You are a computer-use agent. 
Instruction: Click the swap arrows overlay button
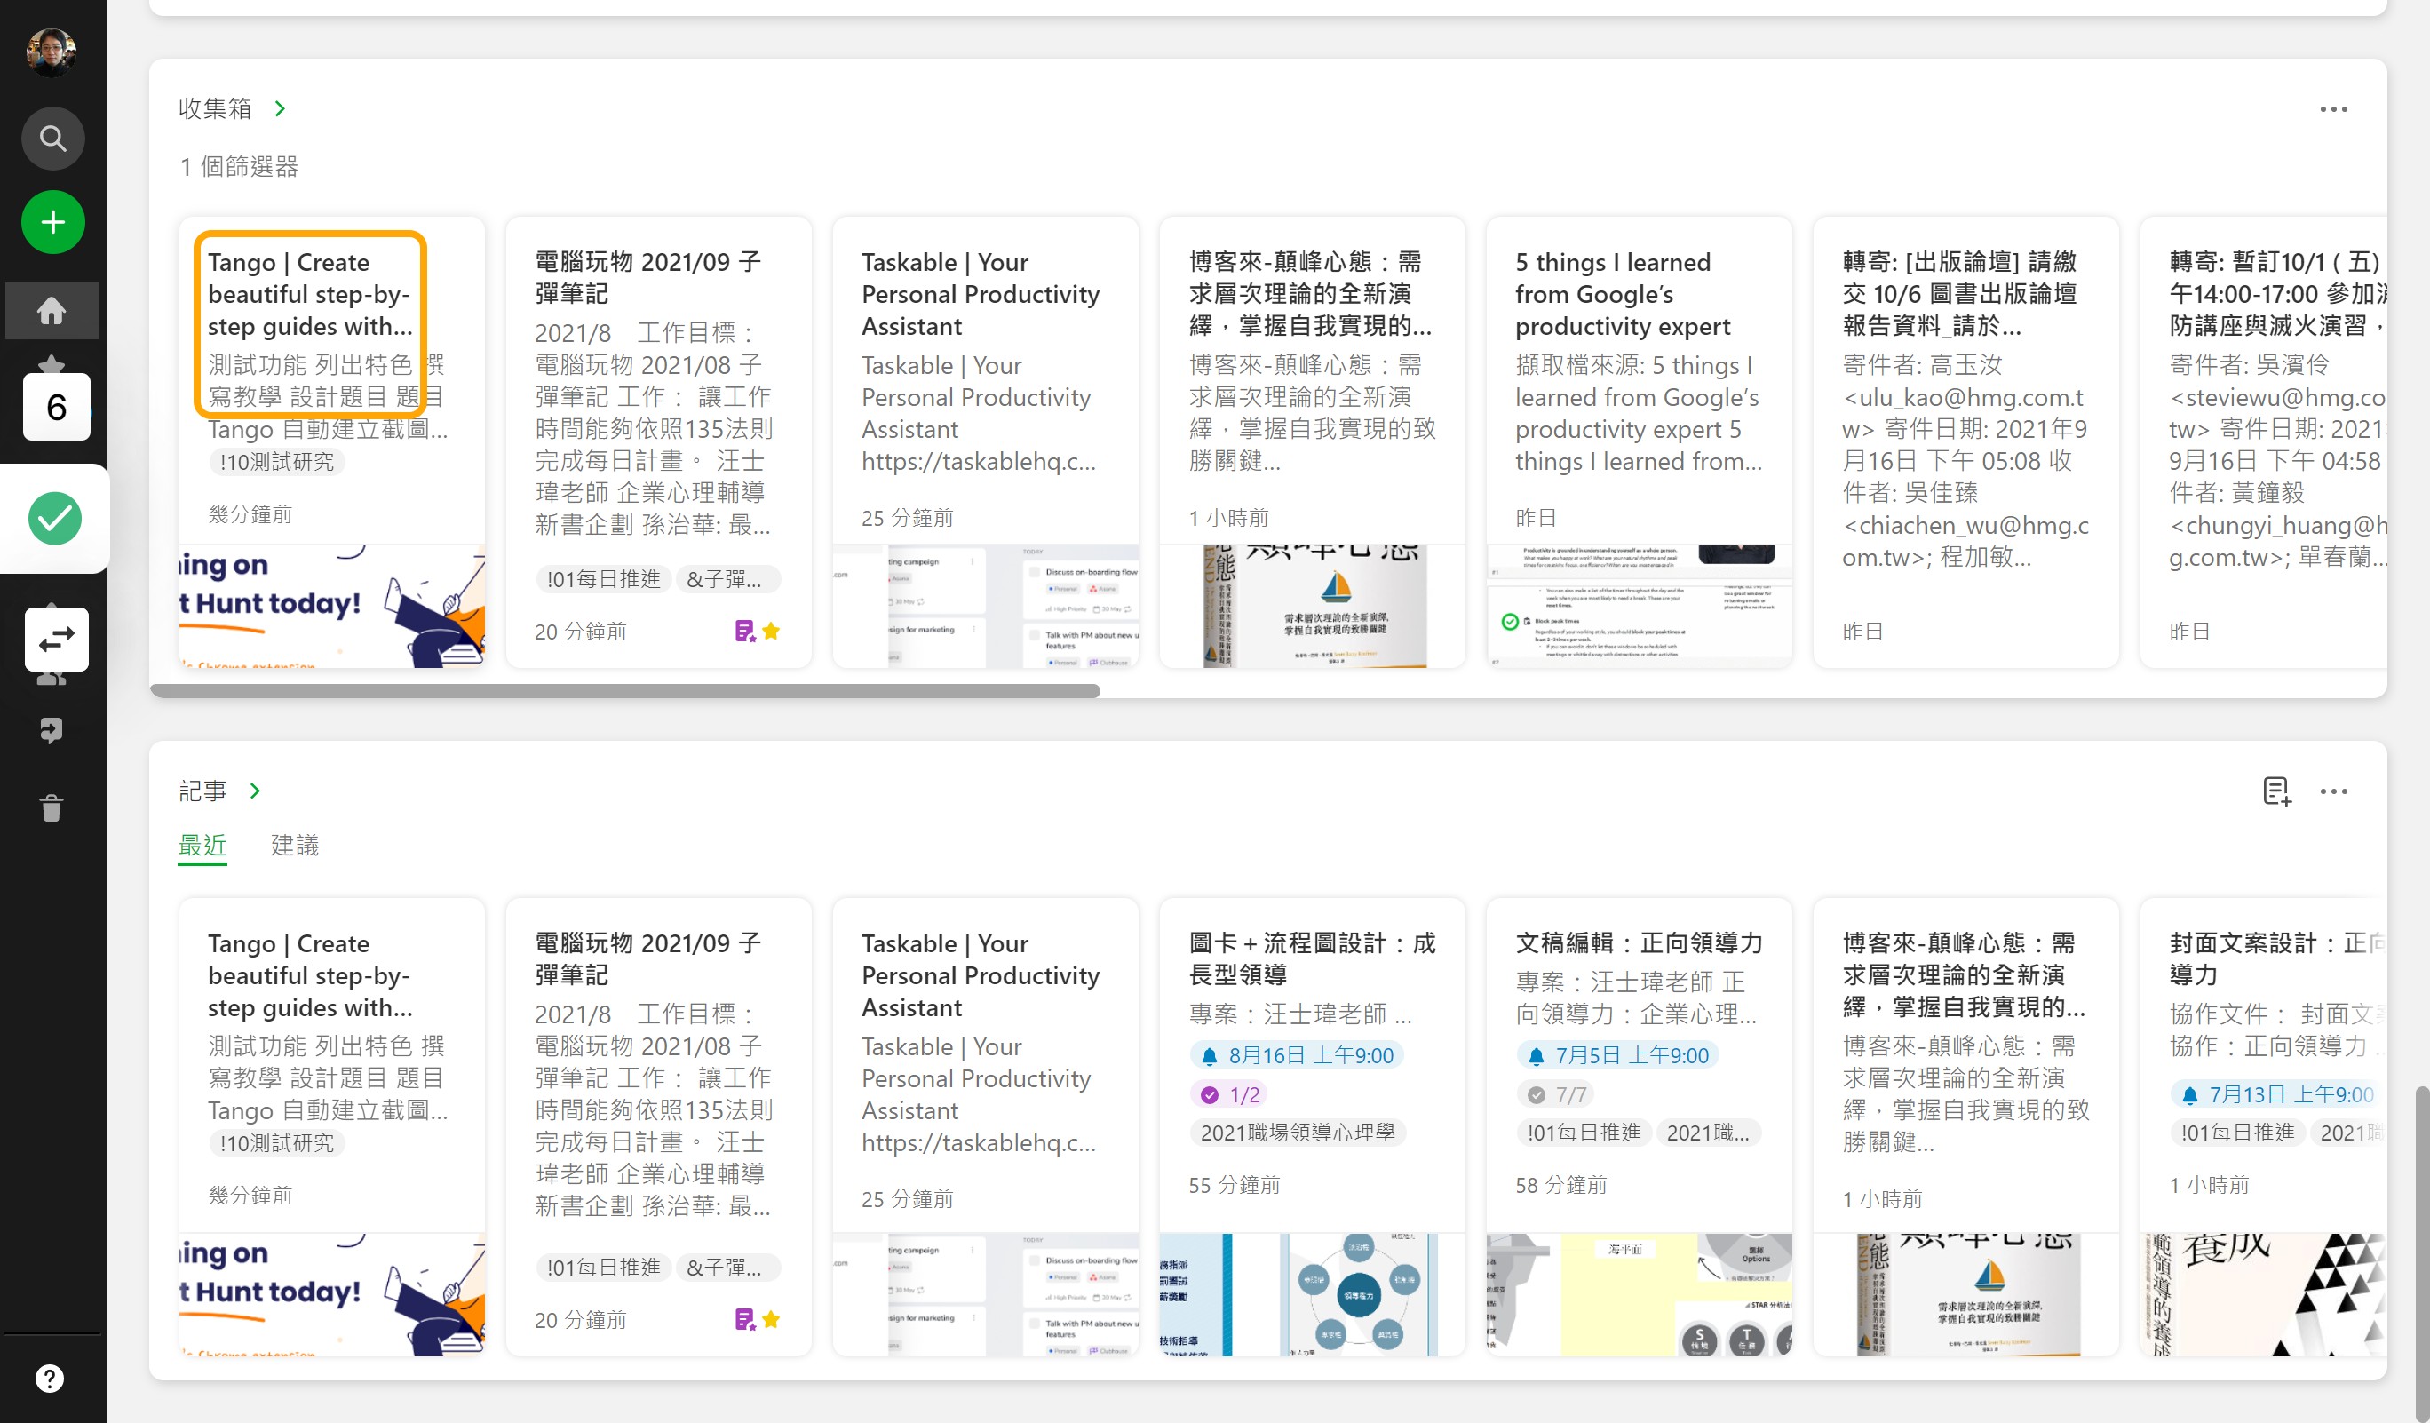pyautogui.click(x=57, y=640)
